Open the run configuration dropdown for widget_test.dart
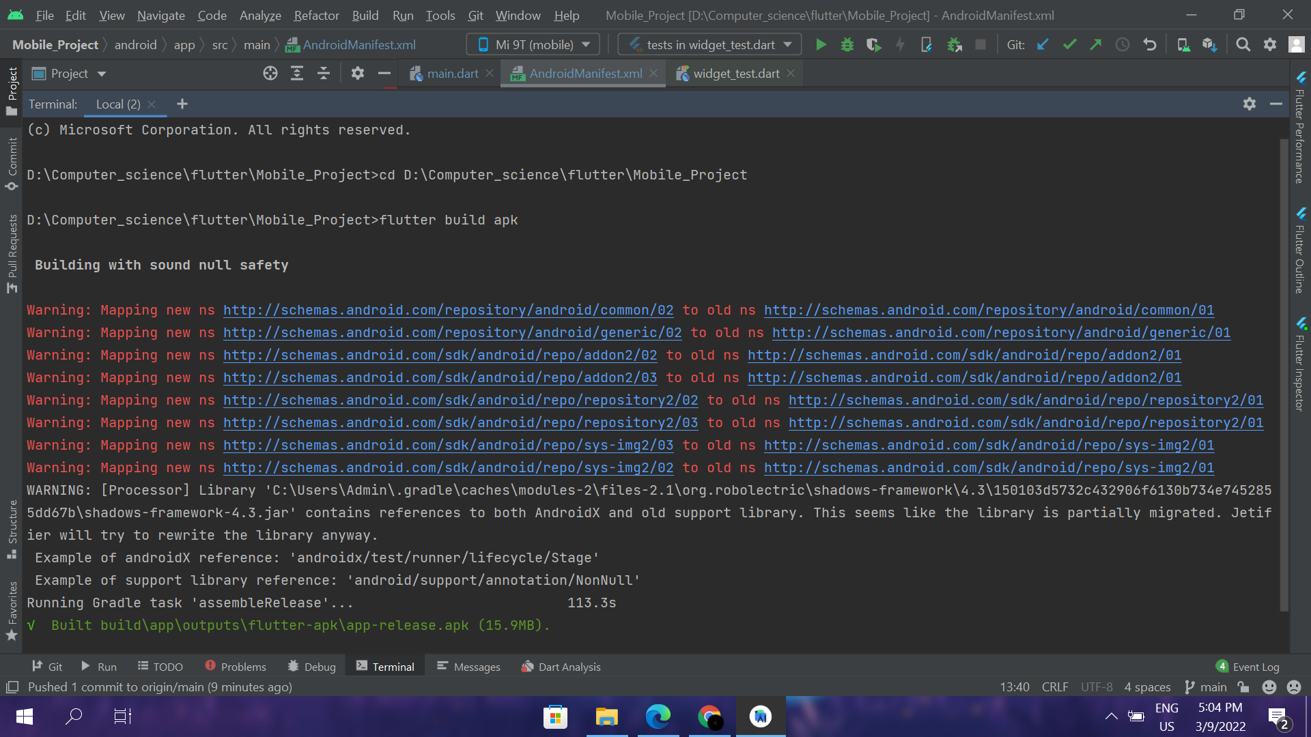The width and height of the screenshot is (1311, 737). pos(710,45)
